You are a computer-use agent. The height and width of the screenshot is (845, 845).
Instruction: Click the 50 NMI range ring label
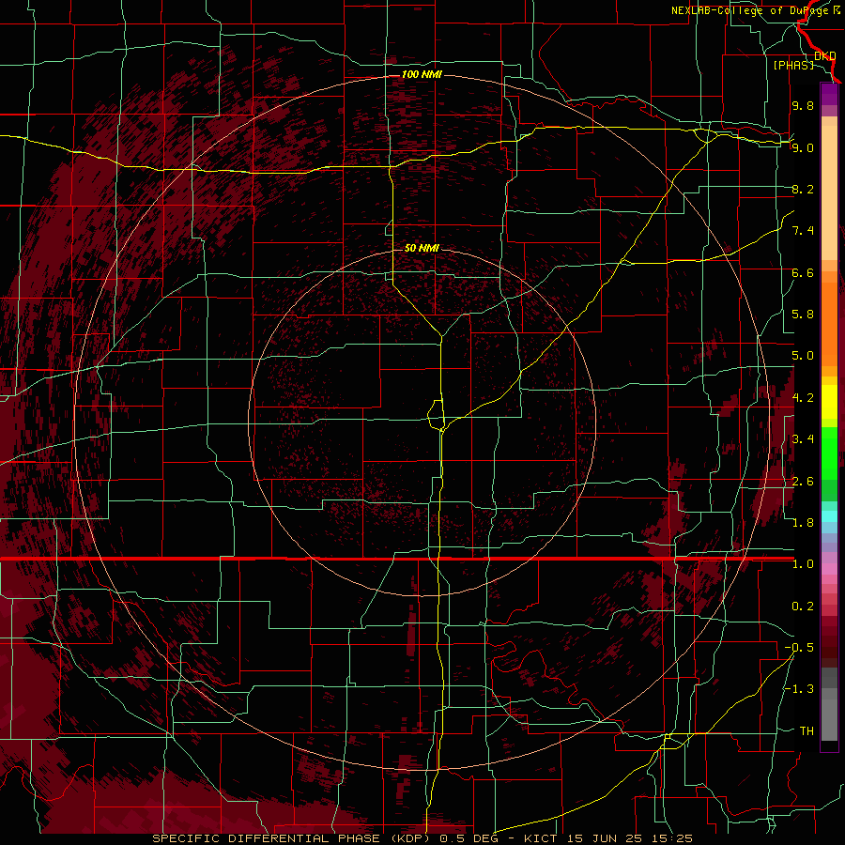(422, 248)
